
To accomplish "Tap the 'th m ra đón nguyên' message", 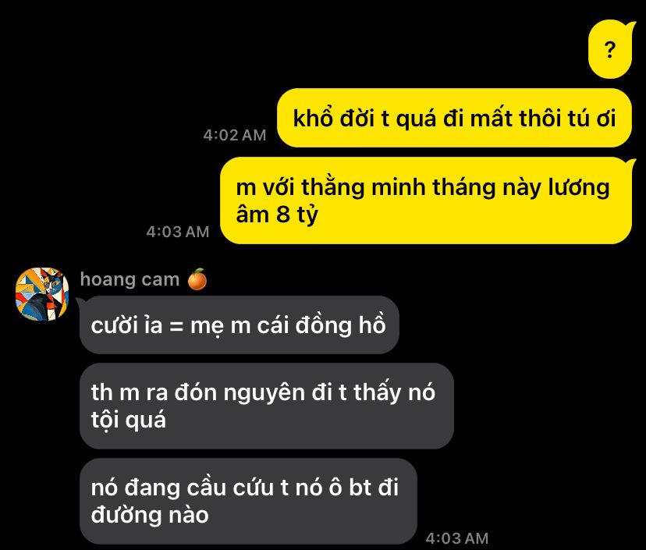I will pos(267,406).
